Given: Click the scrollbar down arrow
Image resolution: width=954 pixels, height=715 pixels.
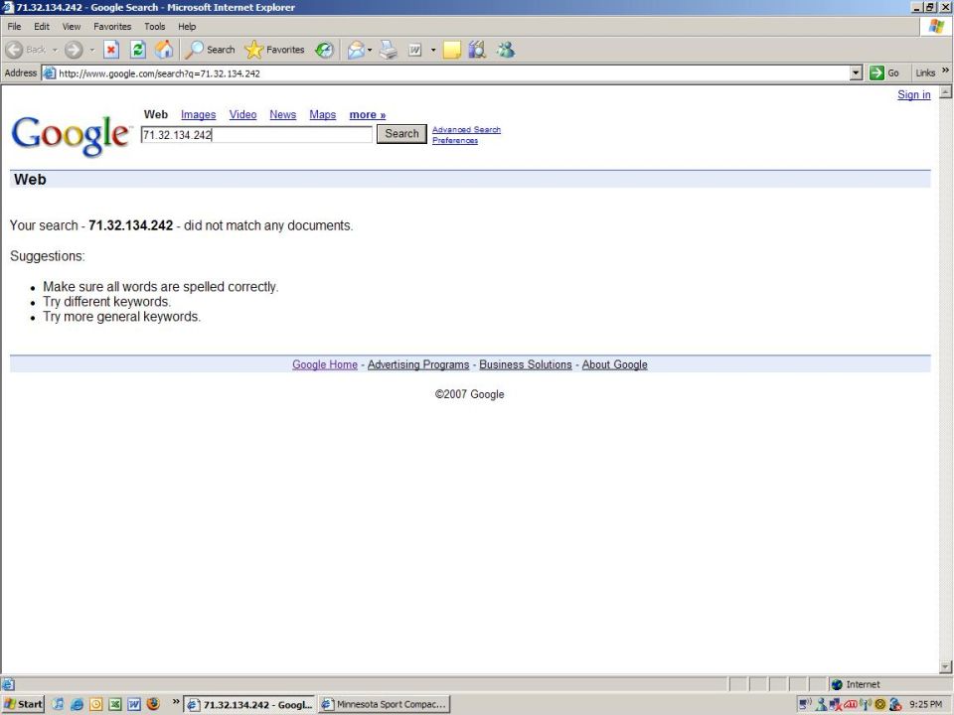Looking at the screenshot, I should coord(945,666).
